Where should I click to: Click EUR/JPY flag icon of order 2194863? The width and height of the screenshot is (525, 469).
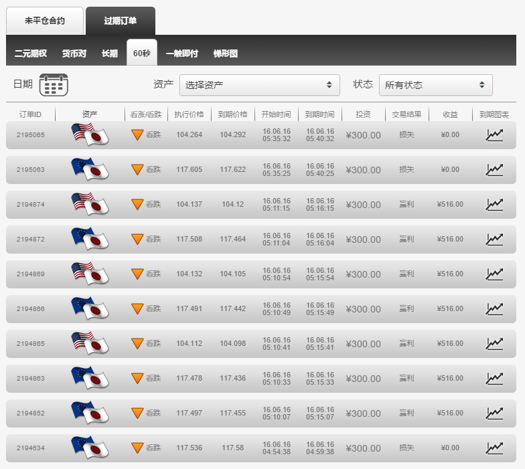coord(90,378)
